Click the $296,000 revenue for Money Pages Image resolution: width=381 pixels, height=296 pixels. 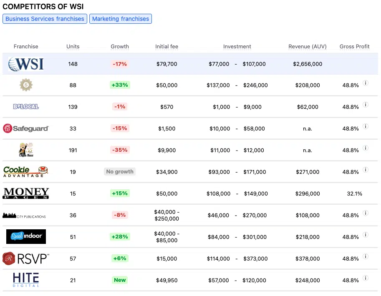pos(308,193)
